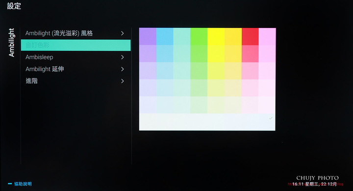Choose the third-row pale green swatch
Viewport: 353px width, 191px height.
tap(199, 71)
